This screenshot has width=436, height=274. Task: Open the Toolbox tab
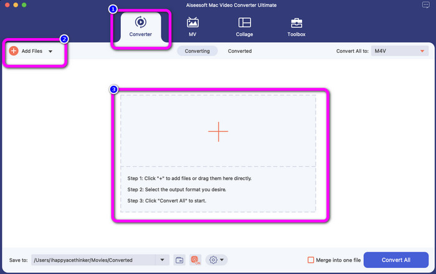296,27
